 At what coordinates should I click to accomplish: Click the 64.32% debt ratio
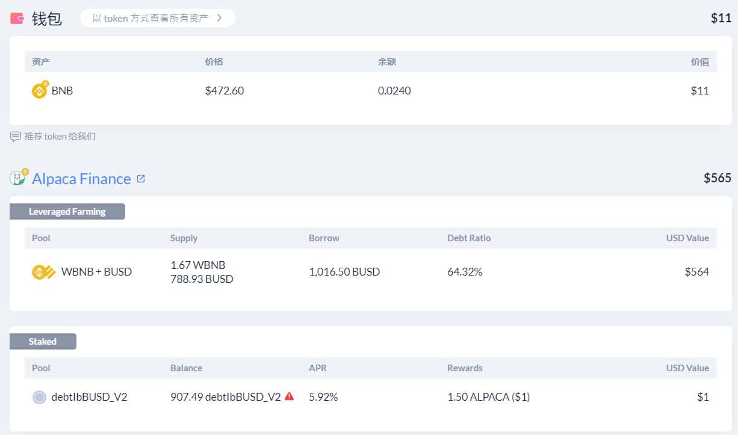coord(465,272)
